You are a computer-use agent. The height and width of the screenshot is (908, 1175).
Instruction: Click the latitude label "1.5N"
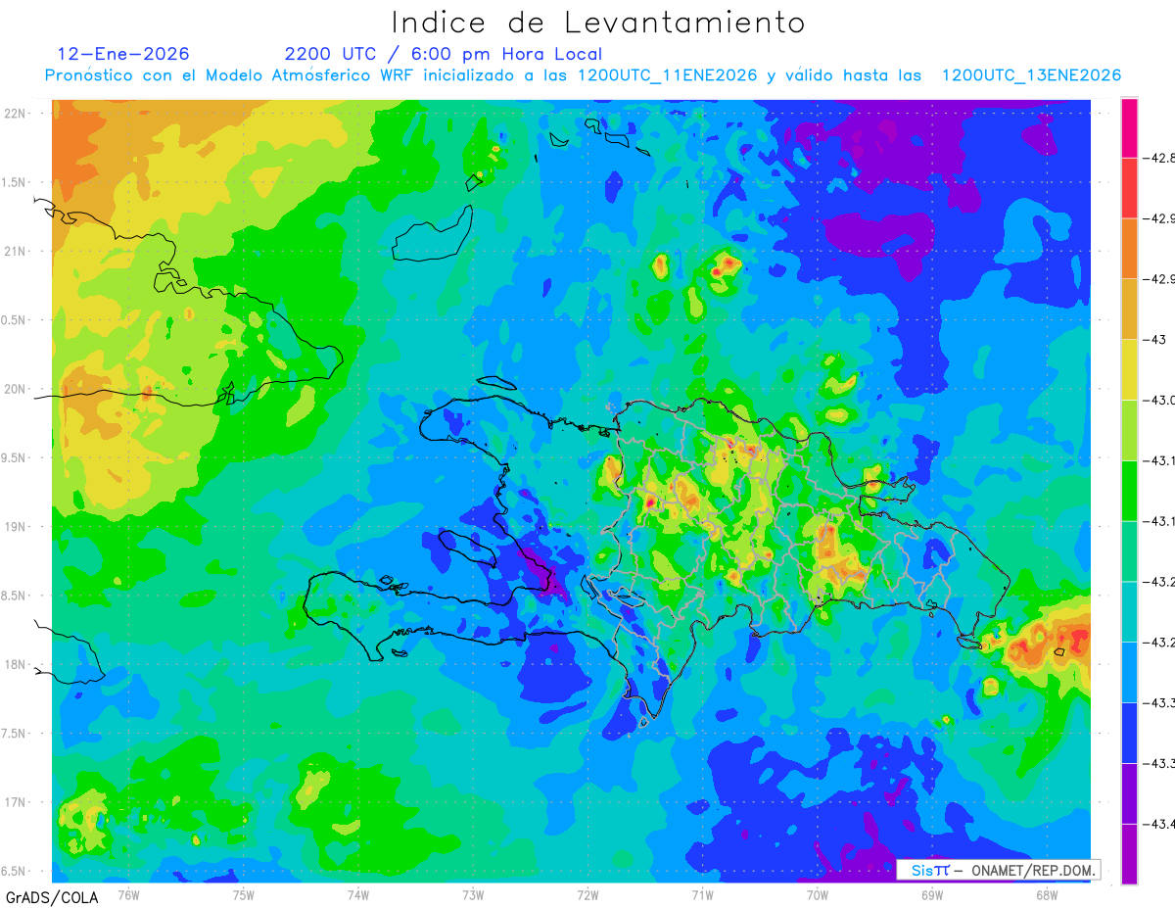(14, 182)
